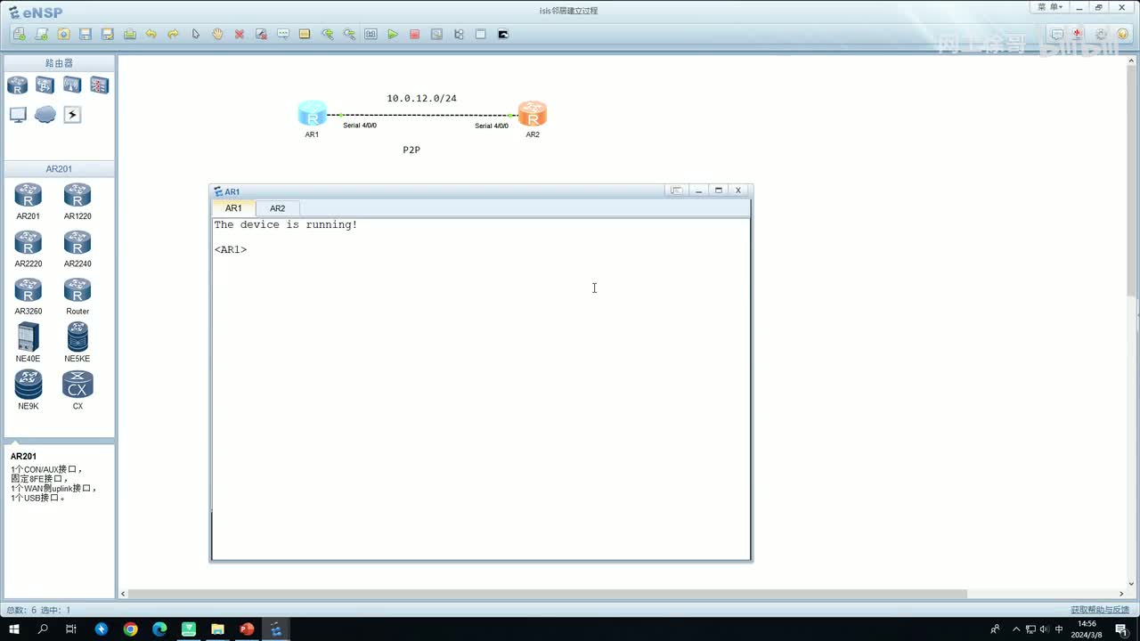
Task: Select the PC terminal device category
Action: click(18, 115)
